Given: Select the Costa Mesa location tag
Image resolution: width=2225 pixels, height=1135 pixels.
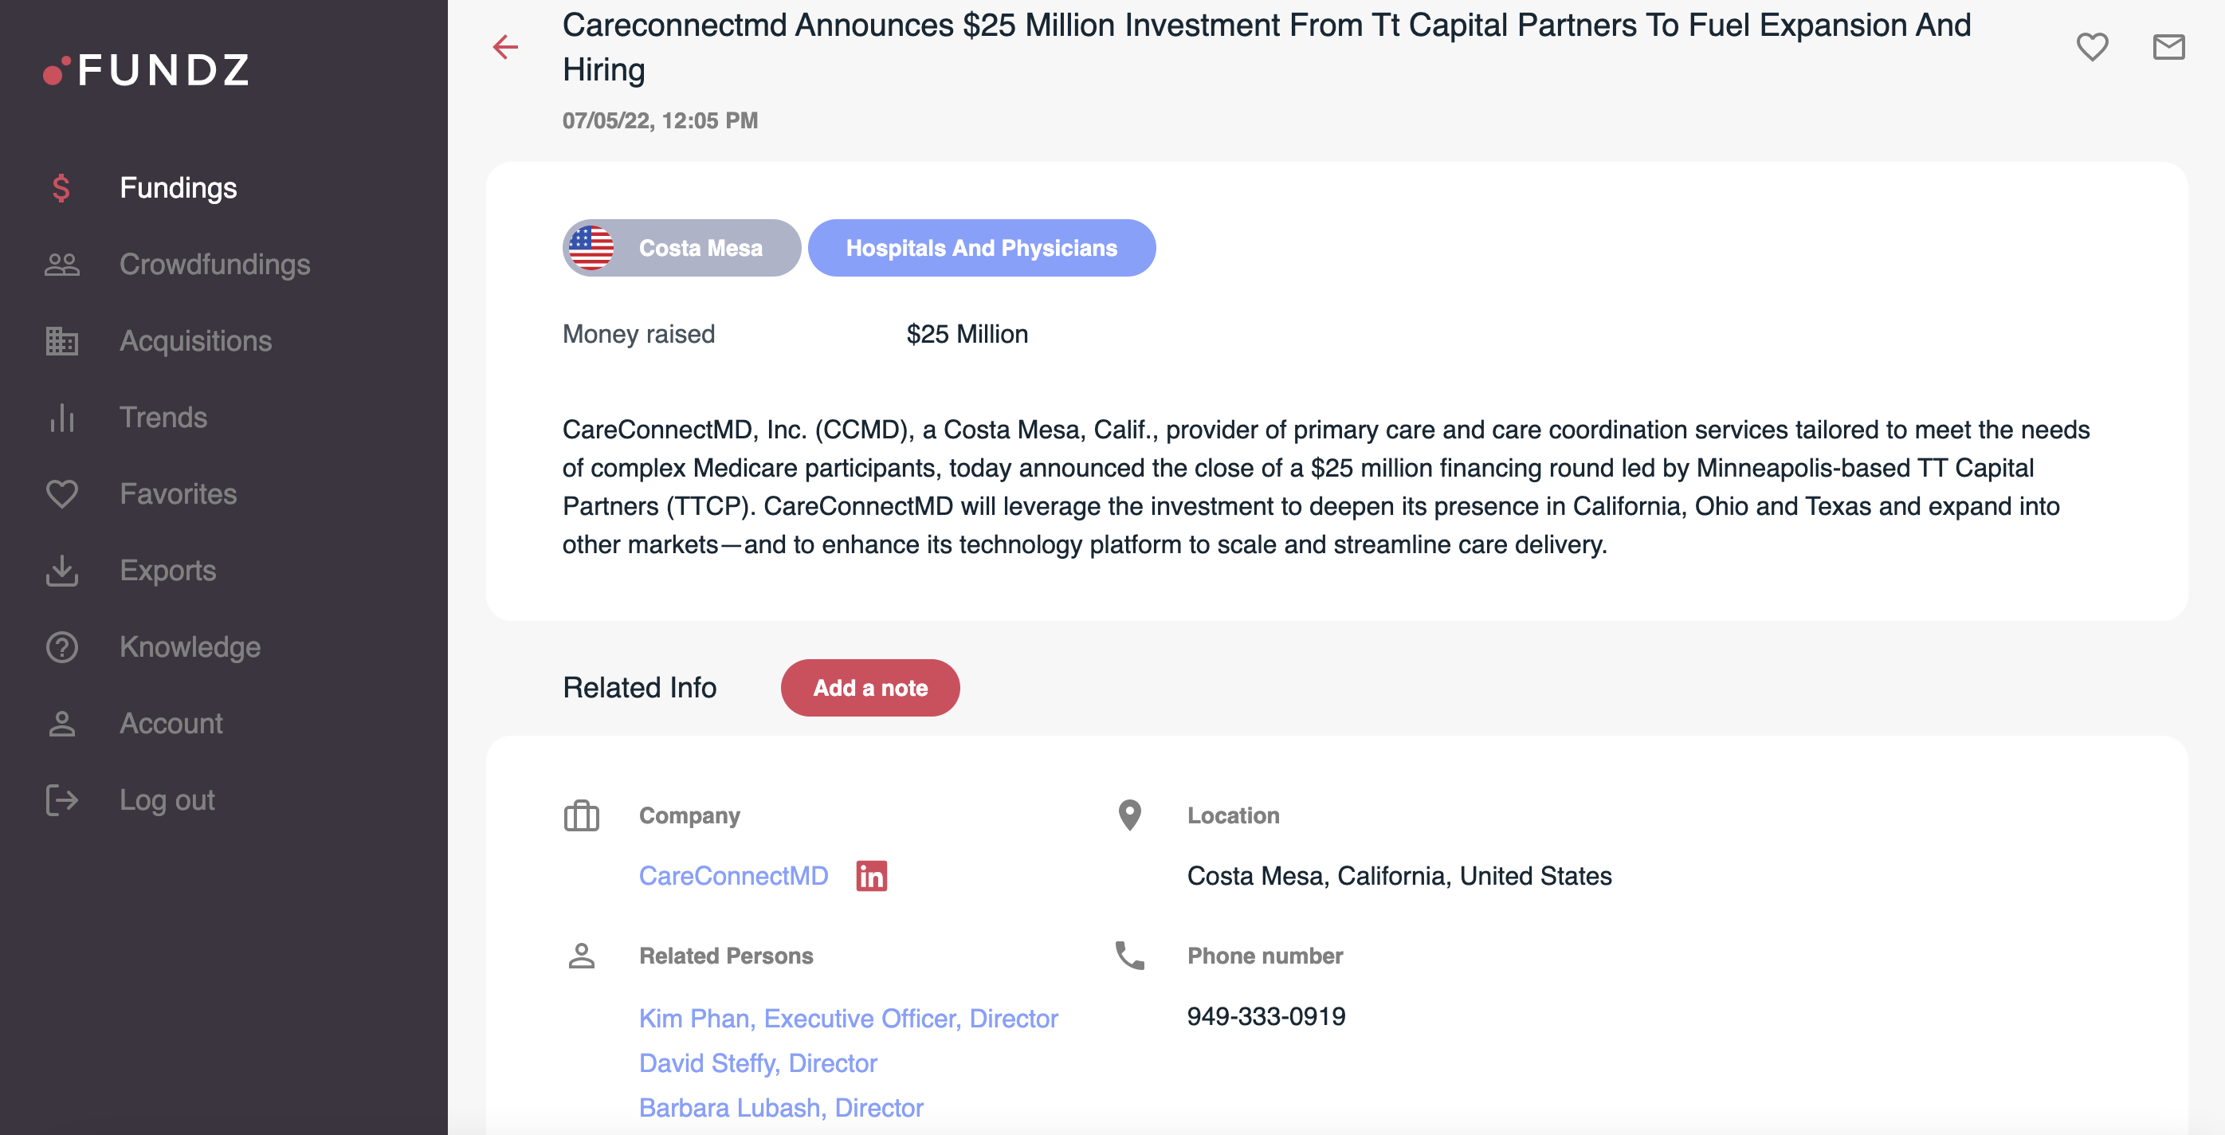Looking at the screenshot, I should [681, 248].
